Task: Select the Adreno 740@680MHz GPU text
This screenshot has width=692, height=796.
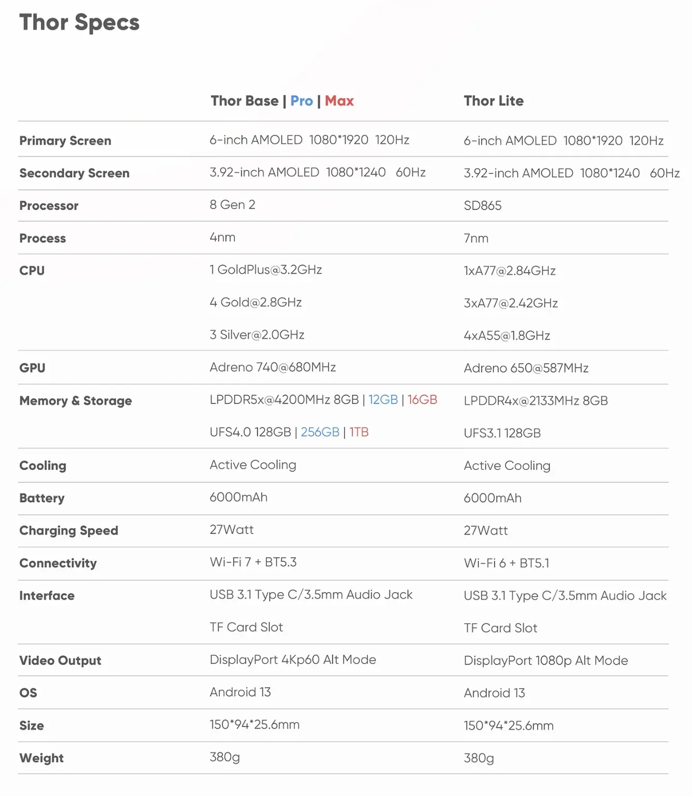Action: click(273, 367)
